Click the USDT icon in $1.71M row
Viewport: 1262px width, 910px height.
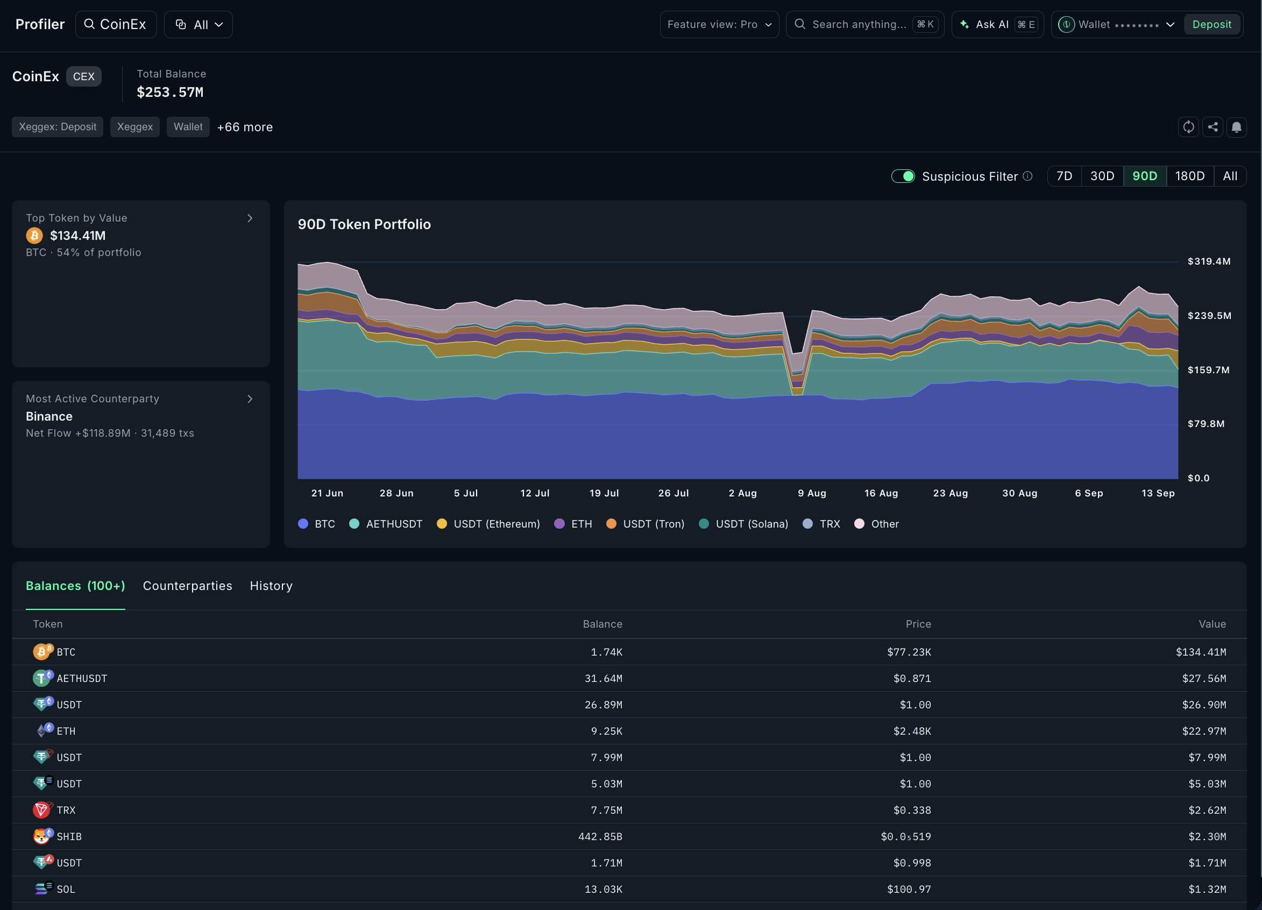tap(42, 862)
